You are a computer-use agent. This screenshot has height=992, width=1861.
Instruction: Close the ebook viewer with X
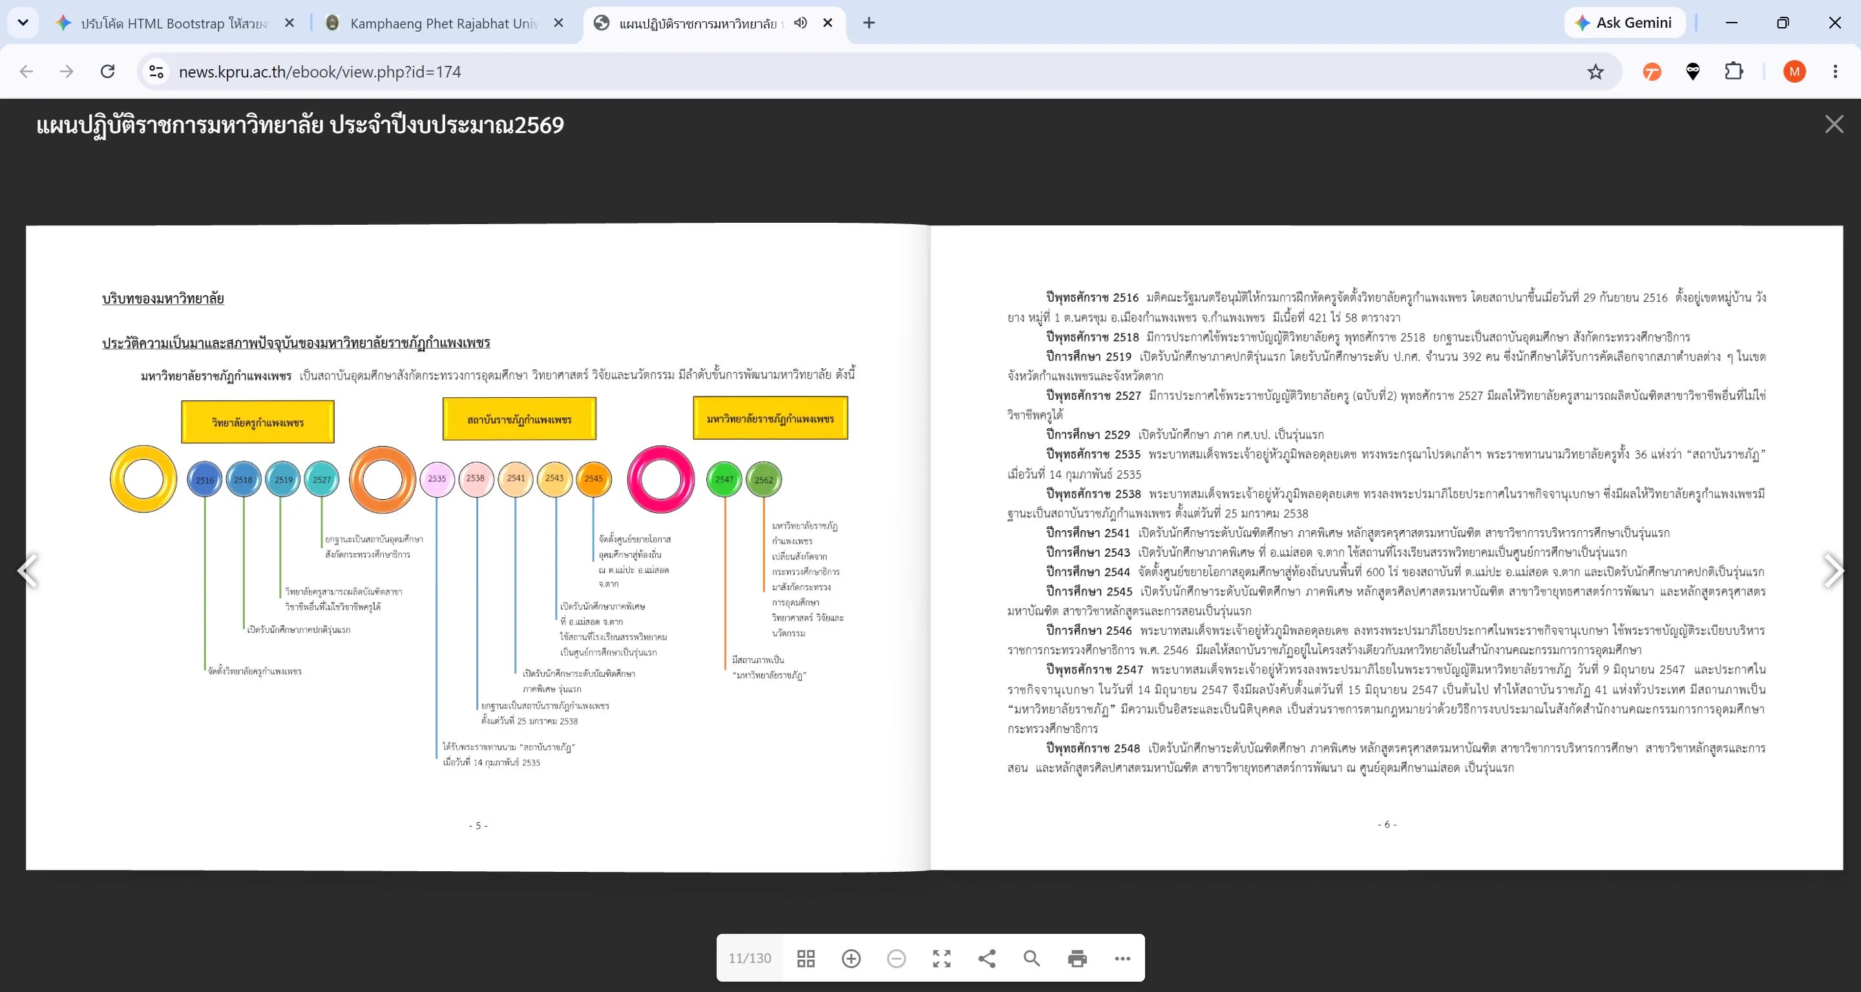click(x=1835, y=124)
